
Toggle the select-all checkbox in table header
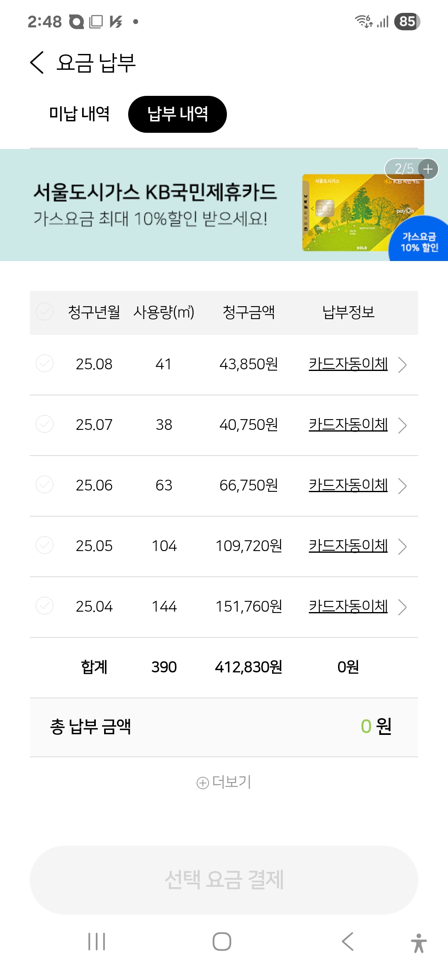pos(44,312)
